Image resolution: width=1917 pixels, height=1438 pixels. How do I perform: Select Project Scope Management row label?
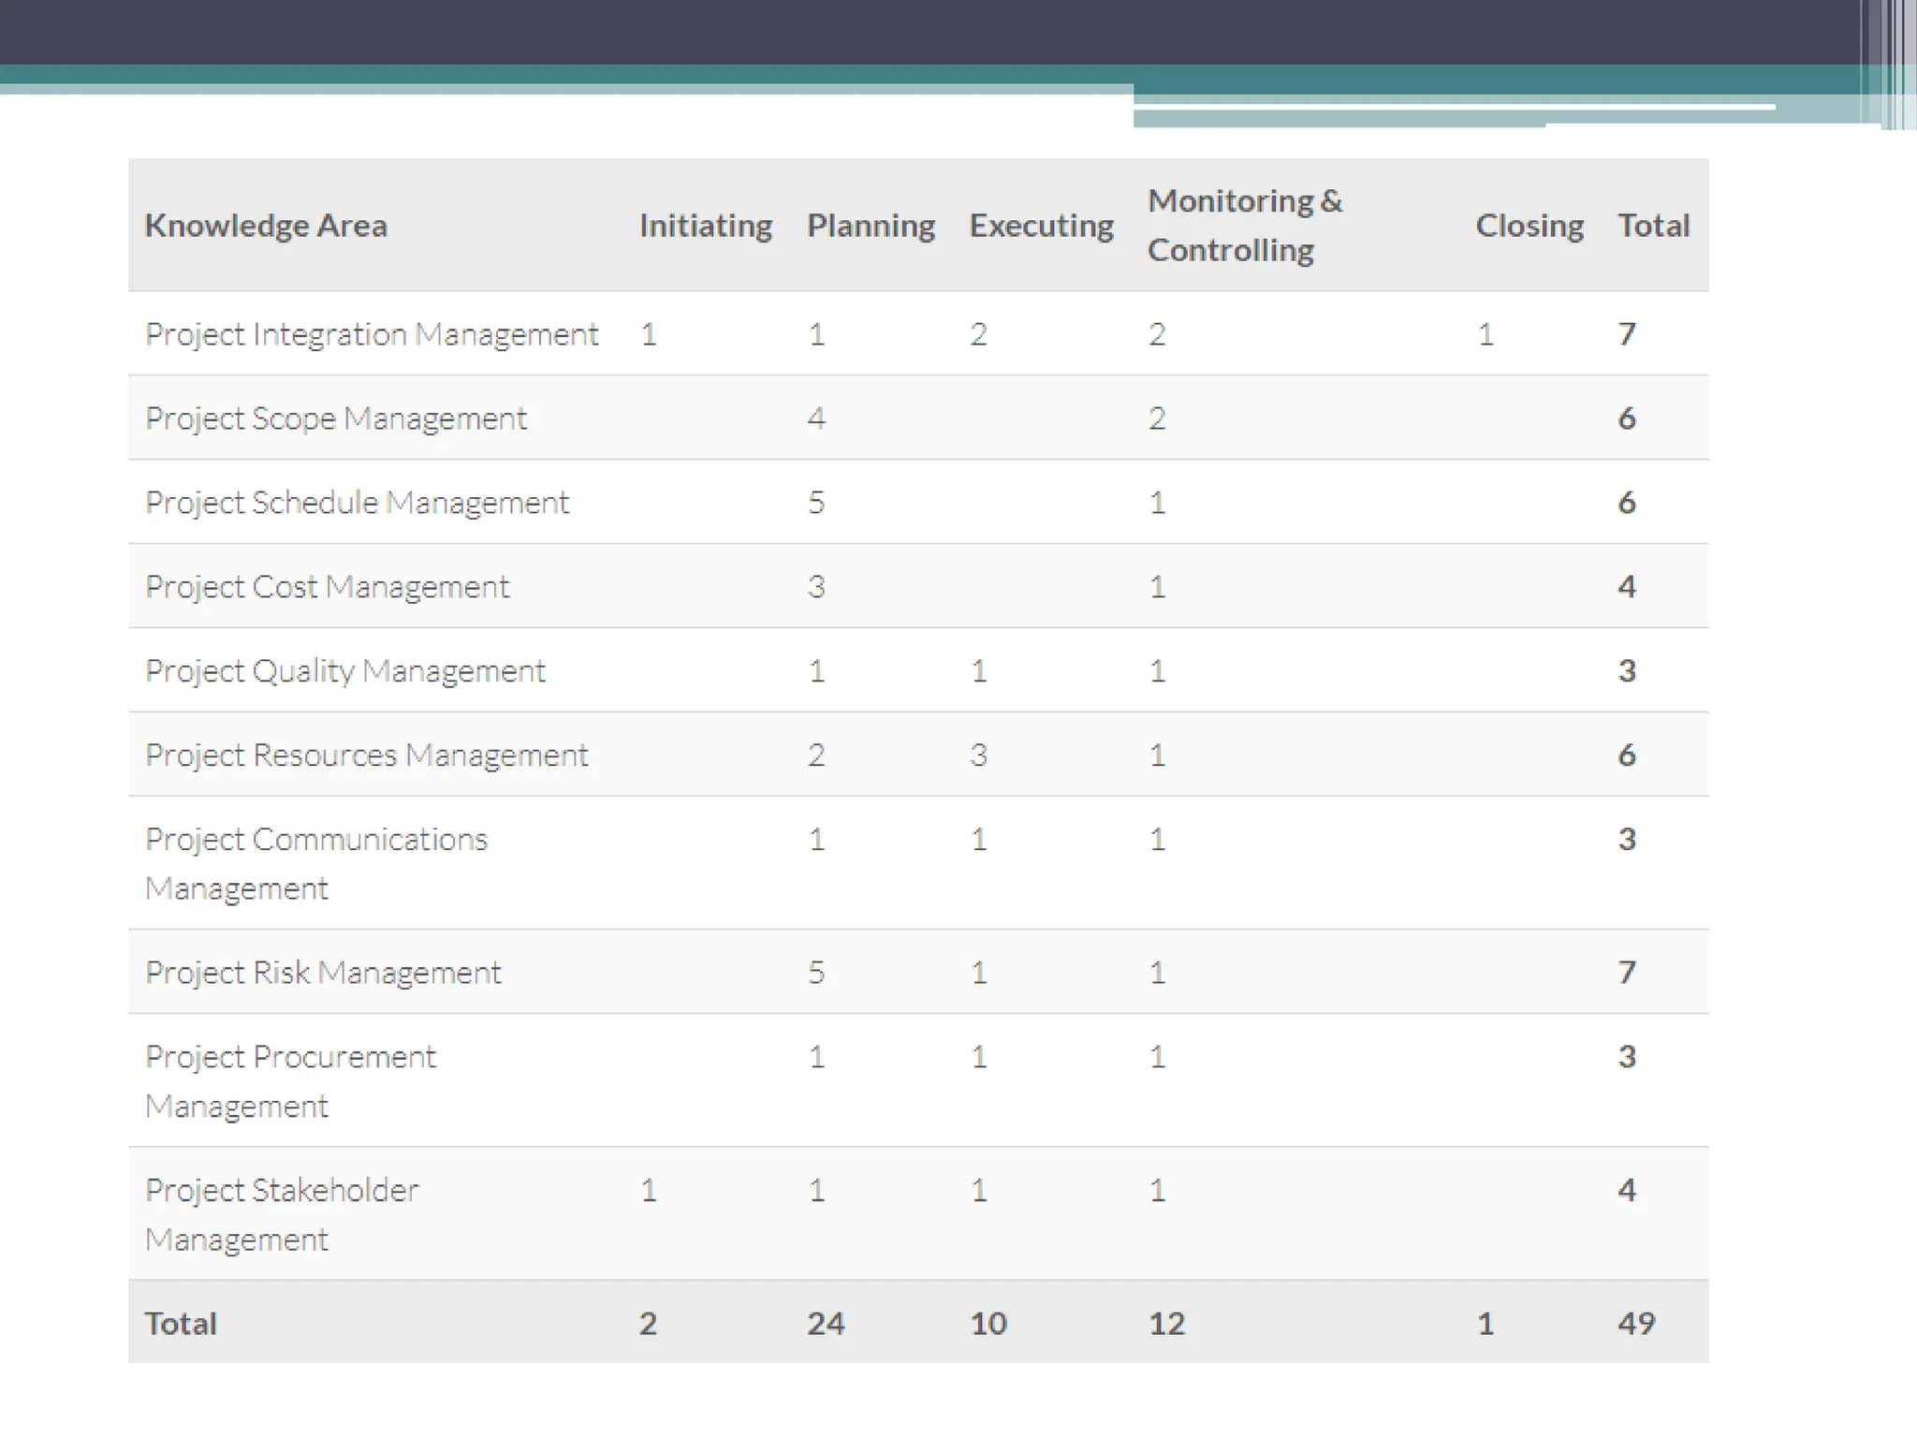336,418
